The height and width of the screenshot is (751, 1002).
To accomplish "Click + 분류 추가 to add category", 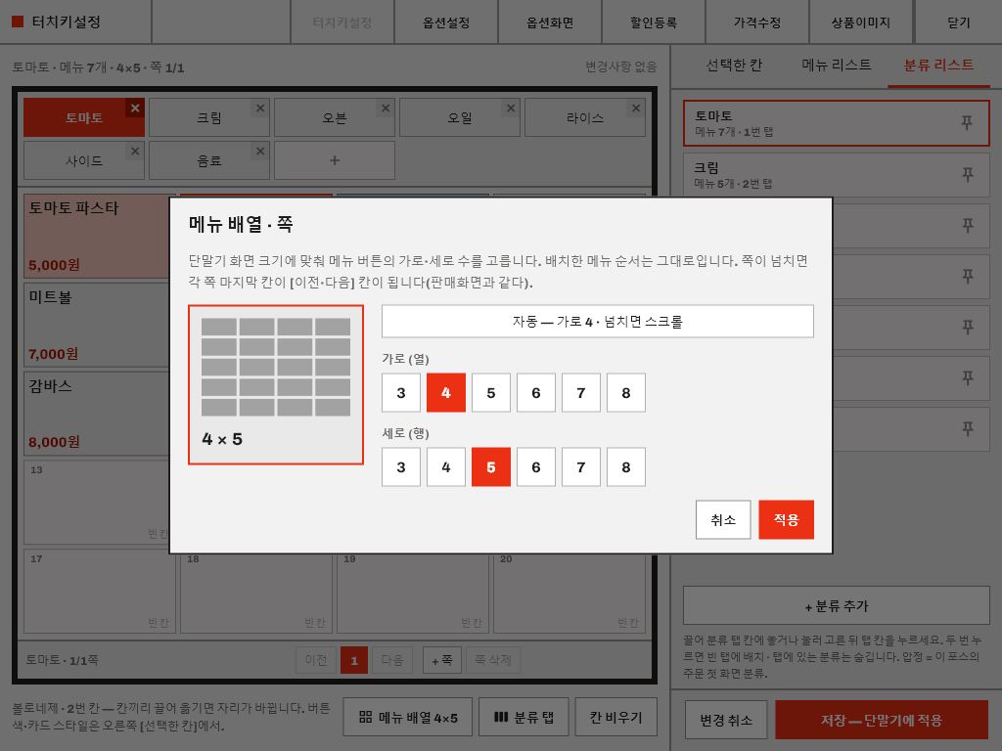I will tap(837, 605).
